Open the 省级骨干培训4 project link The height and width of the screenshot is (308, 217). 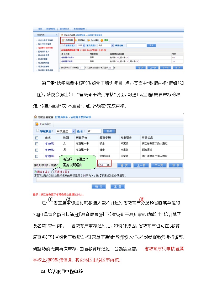click(67, 57)
